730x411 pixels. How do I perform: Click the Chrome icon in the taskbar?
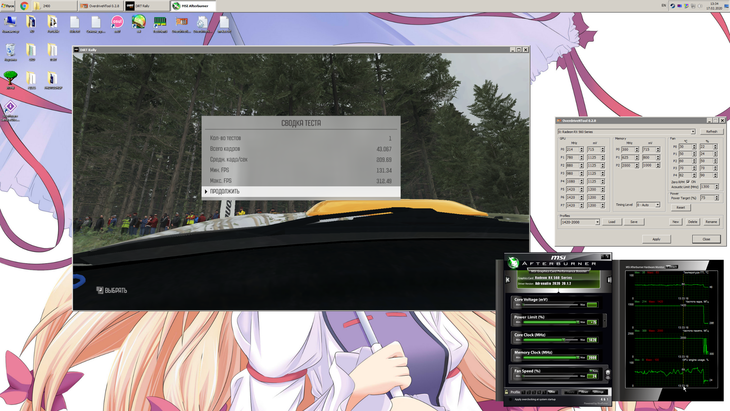(x=24, y=6)
